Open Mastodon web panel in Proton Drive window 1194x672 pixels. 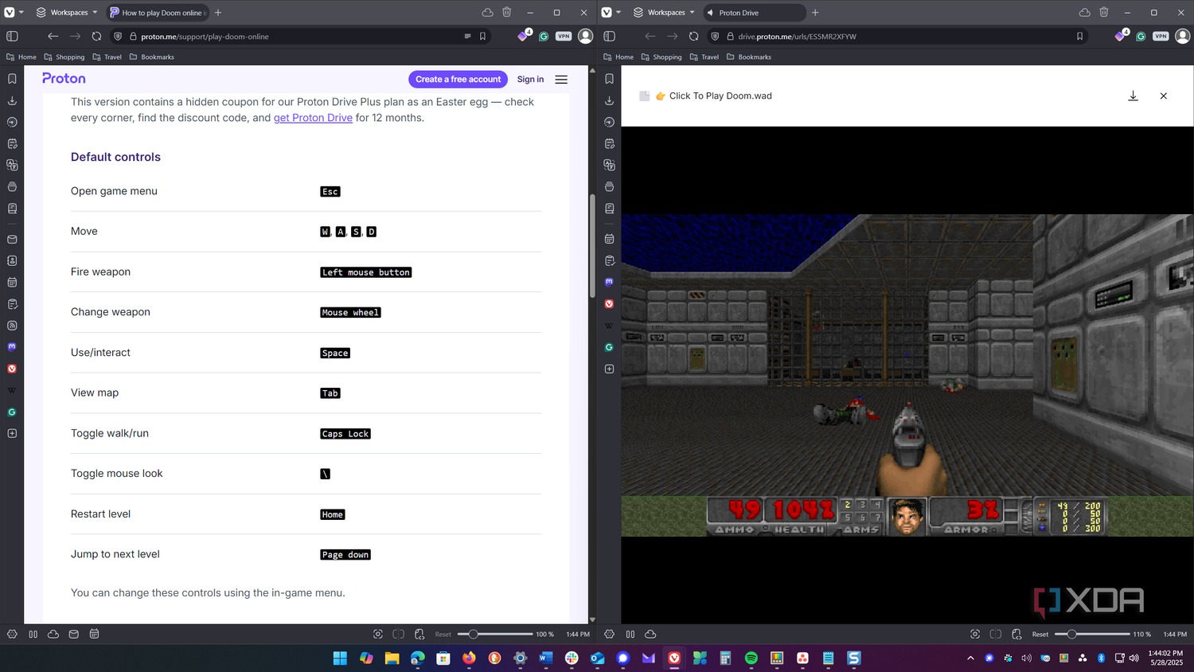pos(609,282)
